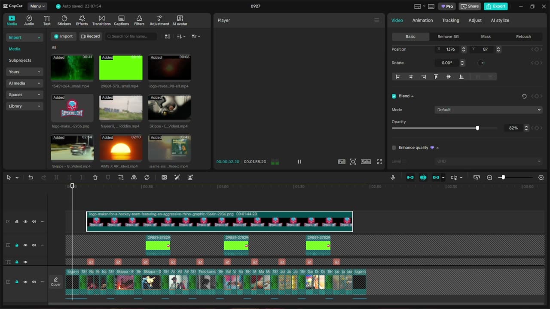
Task: Enable the Enhance quality checkbox
Action: pyautogui.click(x=394, y=148)
